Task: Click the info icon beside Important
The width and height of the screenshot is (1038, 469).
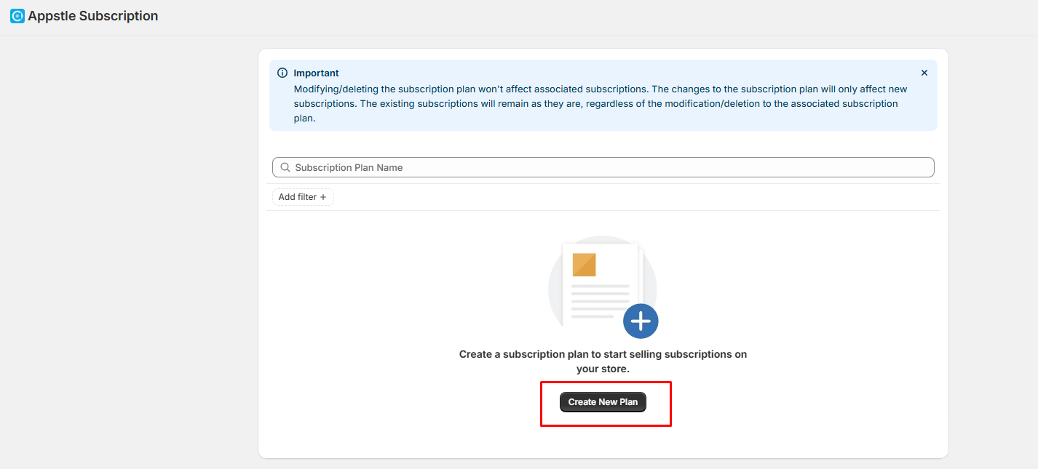Action: pos(282,73)
